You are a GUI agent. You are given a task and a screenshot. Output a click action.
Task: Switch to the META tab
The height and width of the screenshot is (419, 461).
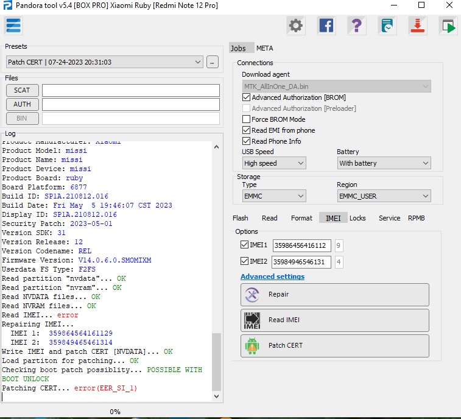[x=264, y=48]
